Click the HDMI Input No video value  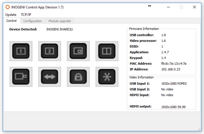coord(167,95)
